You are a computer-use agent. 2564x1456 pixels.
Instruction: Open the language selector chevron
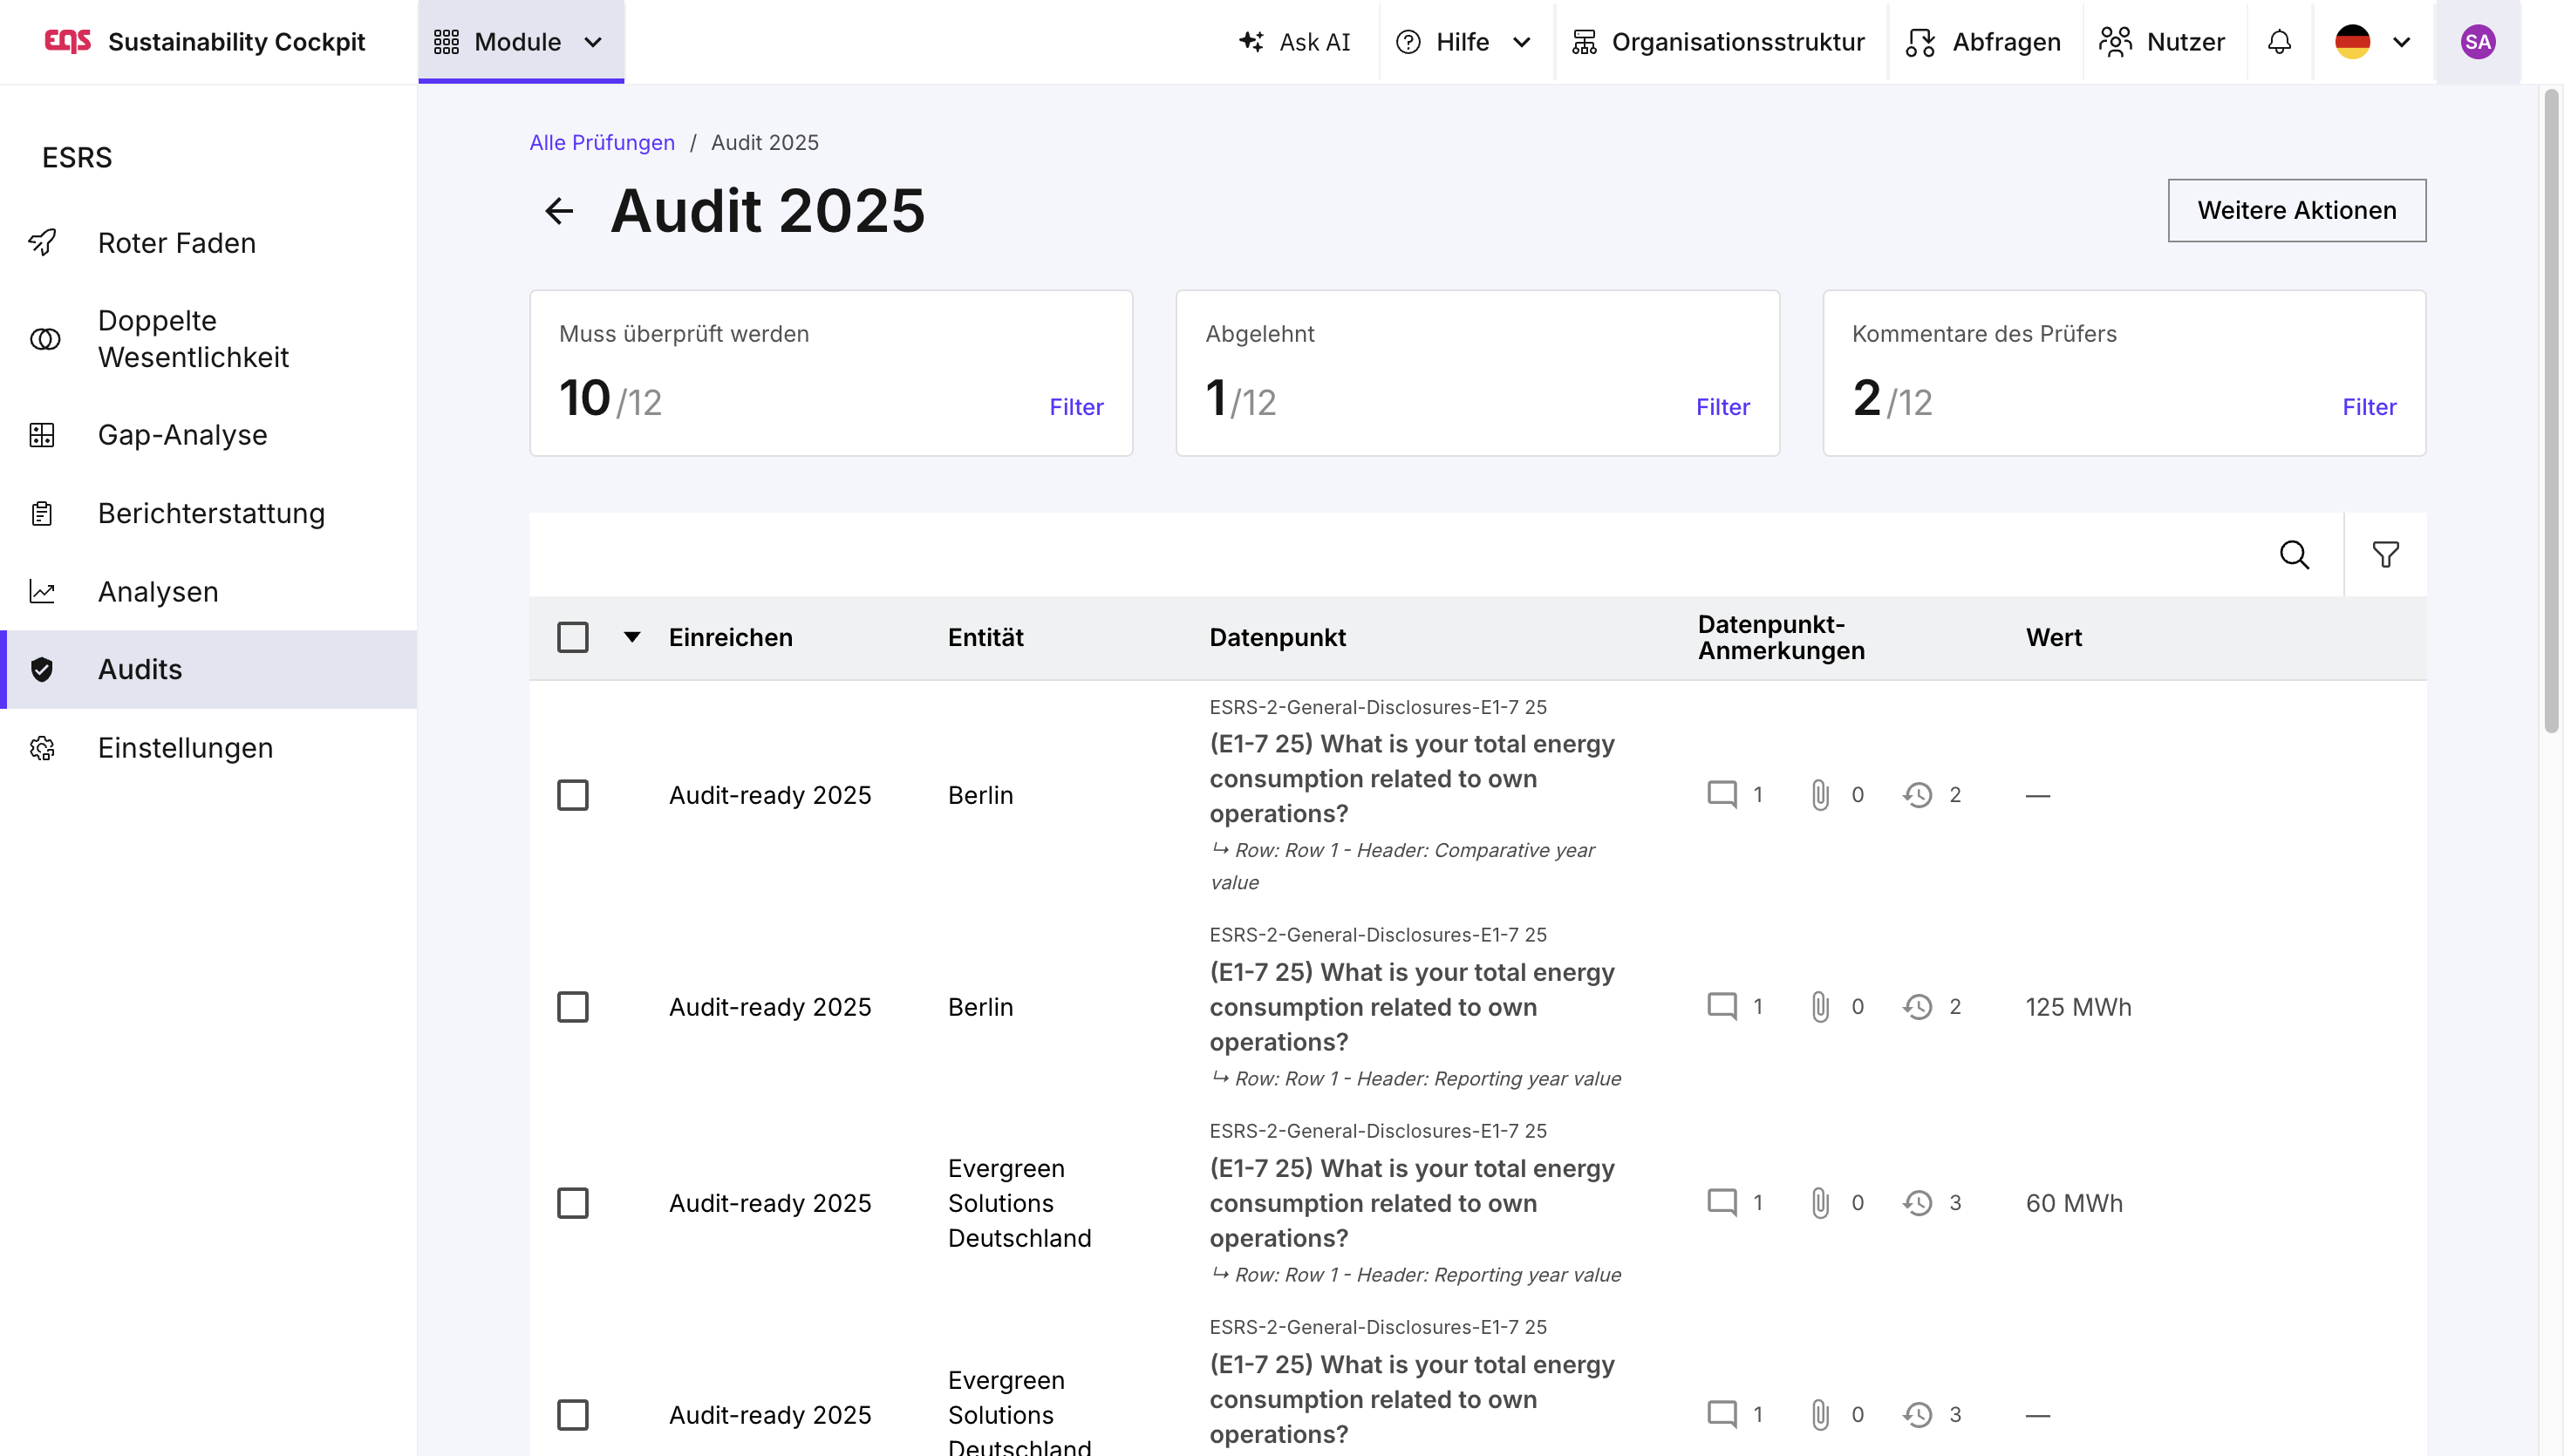[2401, 42]
